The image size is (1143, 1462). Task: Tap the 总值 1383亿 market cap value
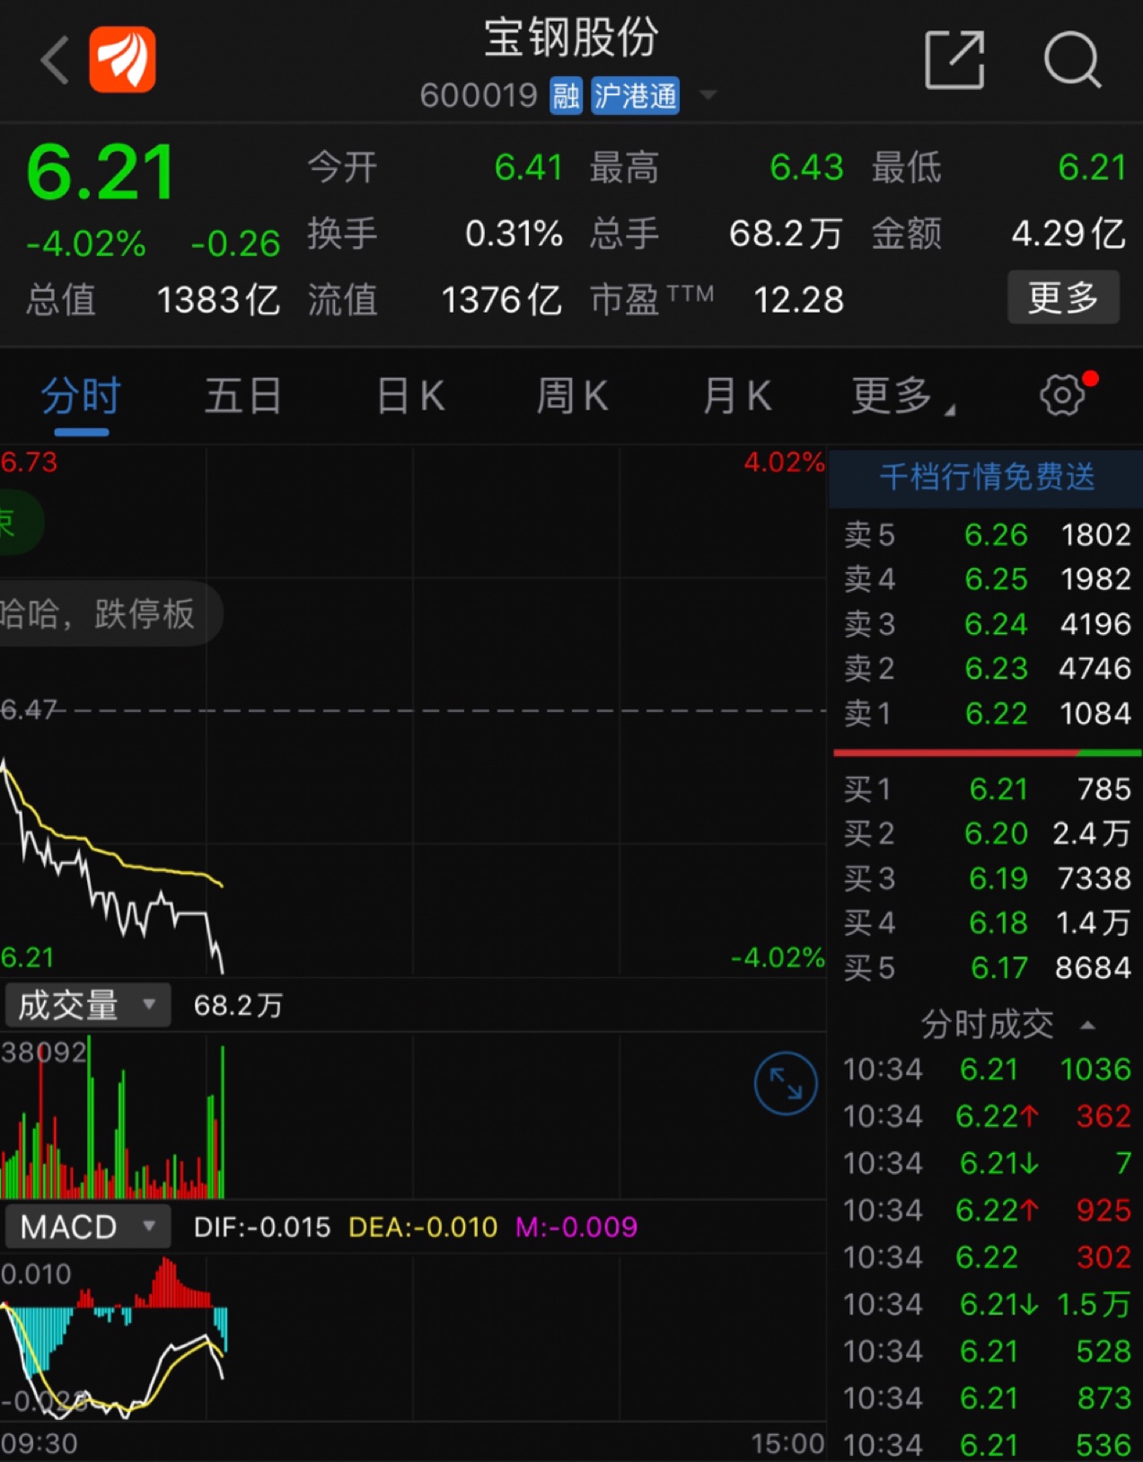coord(153,300)
